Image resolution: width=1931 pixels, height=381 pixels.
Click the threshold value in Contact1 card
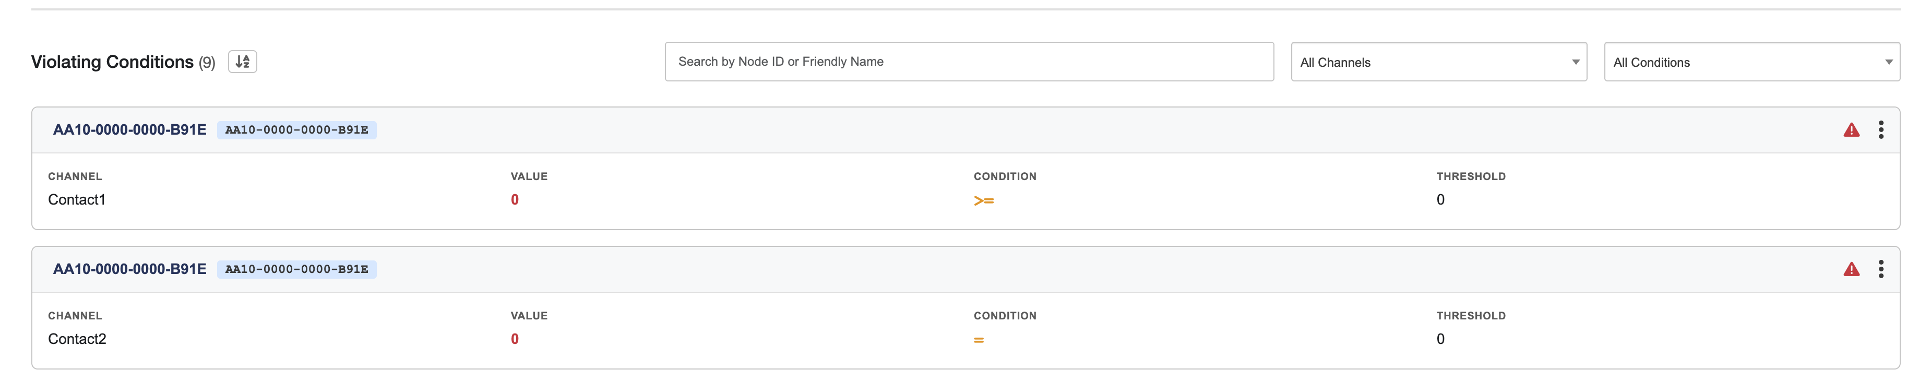click(1440, 199)
